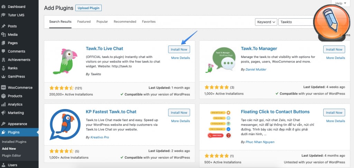Click the Plugins plug icon
The image size is (354, 168).
(3, 132)
